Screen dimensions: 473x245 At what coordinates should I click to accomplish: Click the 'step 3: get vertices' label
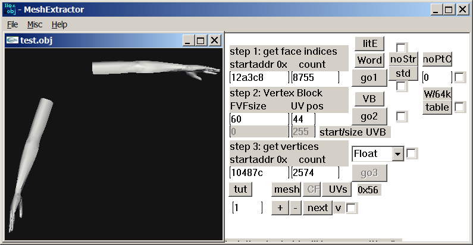274,147
